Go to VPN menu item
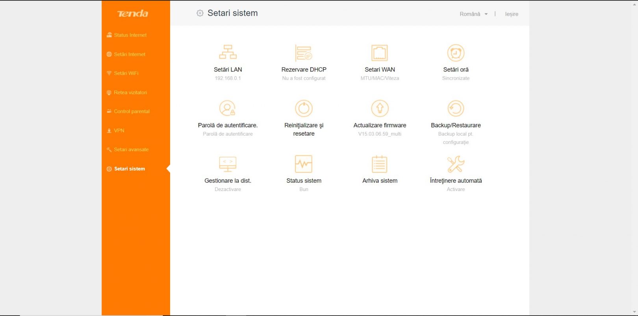 (119, 130)
